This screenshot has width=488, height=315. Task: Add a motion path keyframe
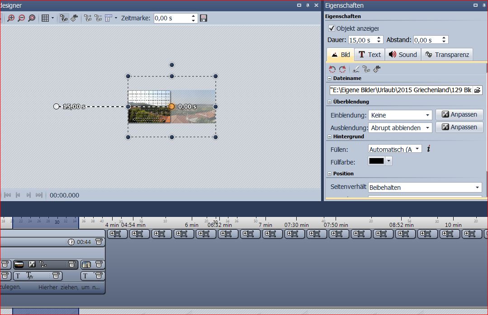88,18
